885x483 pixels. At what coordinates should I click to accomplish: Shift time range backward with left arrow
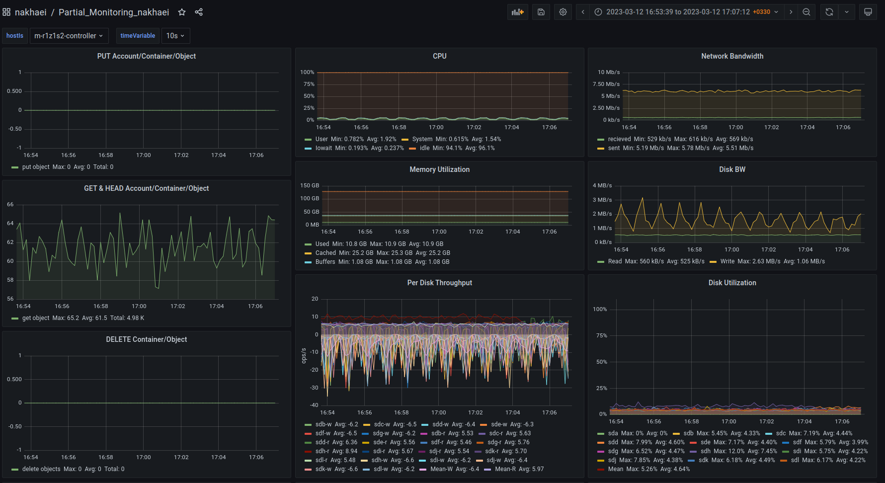(583, 12)
